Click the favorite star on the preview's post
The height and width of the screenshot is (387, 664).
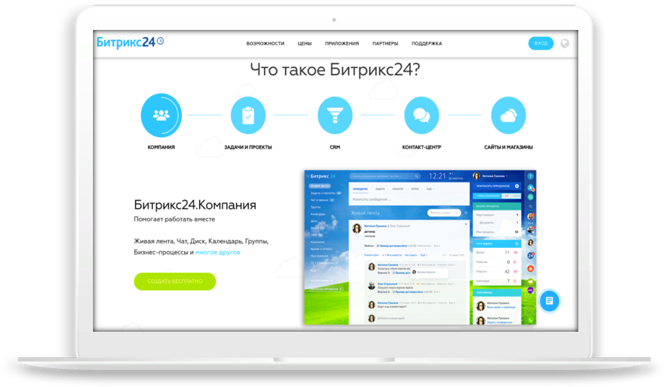click(x=466, y=224)
